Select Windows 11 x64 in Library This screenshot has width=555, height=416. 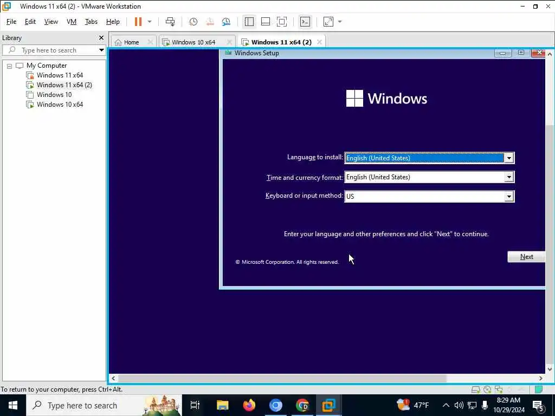tap(60, 75)
